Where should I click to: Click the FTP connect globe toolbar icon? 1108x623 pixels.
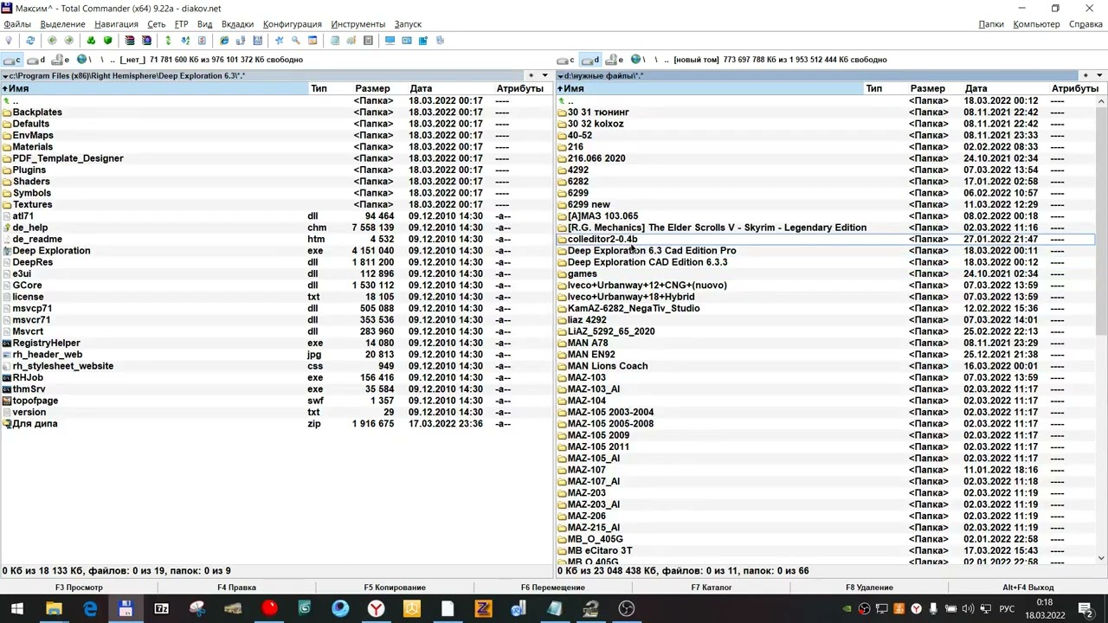224,41
